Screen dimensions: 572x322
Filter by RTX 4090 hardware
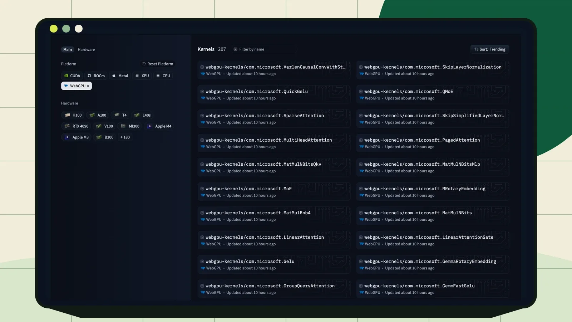[x=76, y=126]
